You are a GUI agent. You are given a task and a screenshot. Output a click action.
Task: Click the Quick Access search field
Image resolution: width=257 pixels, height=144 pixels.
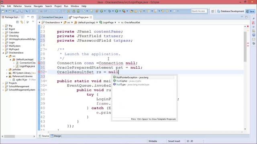tap(199, 11)
